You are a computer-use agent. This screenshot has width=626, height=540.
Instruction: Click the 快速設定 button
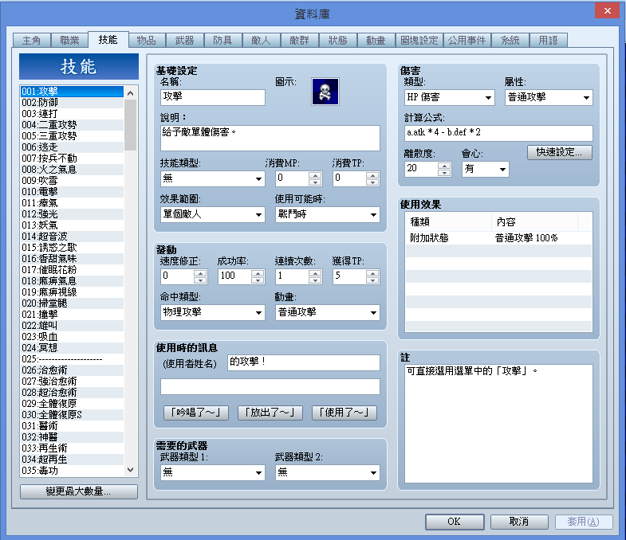pyautogui.click(x=559, y=152)
